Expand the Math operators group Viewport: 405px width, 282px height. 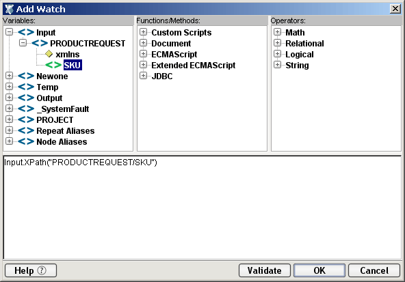click(277, 32)
